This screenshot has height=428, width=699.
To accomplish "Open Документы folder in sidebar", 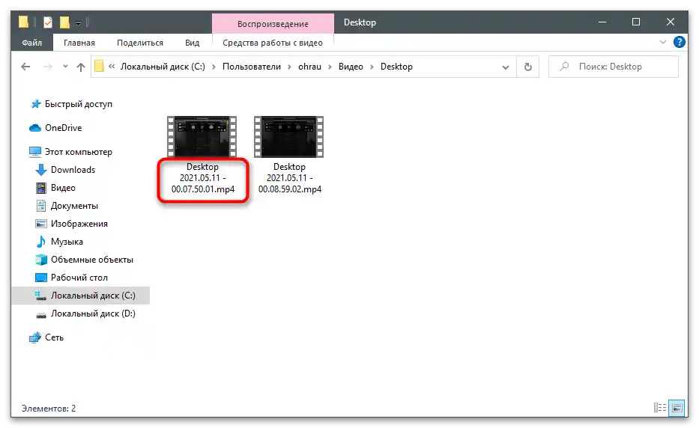I will pos(74,206).
